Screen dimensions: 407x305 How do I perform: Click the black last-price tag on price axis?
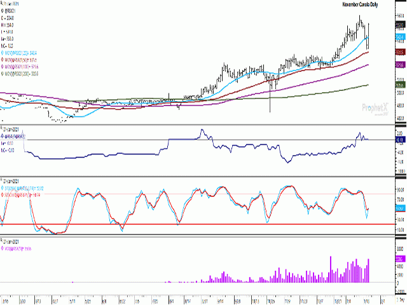tap(400, 25)
